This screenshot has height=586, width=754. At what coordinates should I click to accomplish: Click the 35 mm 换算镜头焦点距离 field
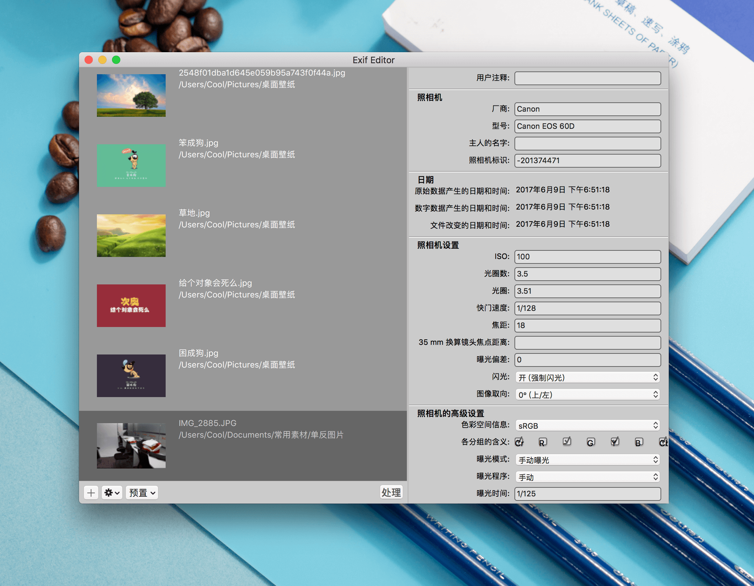pos(588,343)
